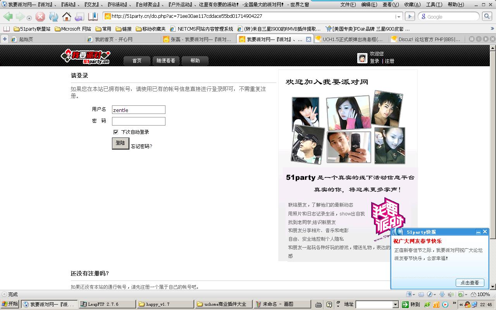Open the taskbar 地址 combo box dropdown

(x=396, y=305)
